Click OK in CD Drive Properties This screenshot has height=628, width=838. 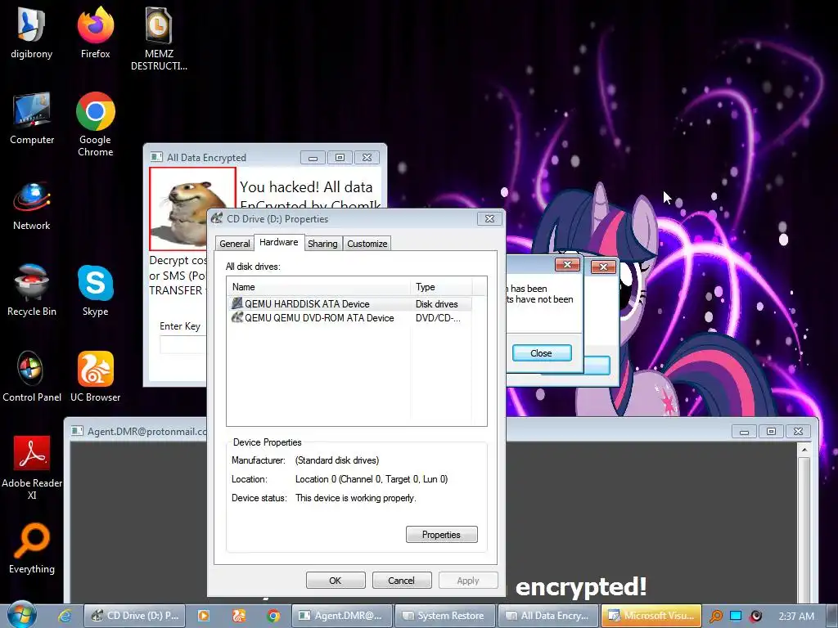335,581
